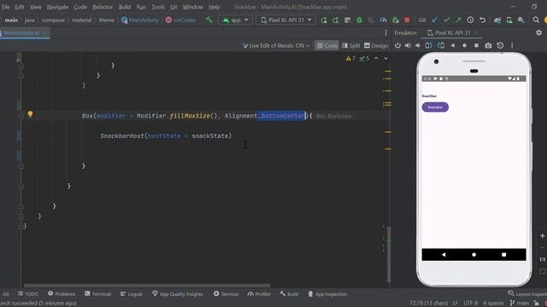The image size is (547, 307).
Task: Open the Profile app gauge icon
Action: point(383,20)
